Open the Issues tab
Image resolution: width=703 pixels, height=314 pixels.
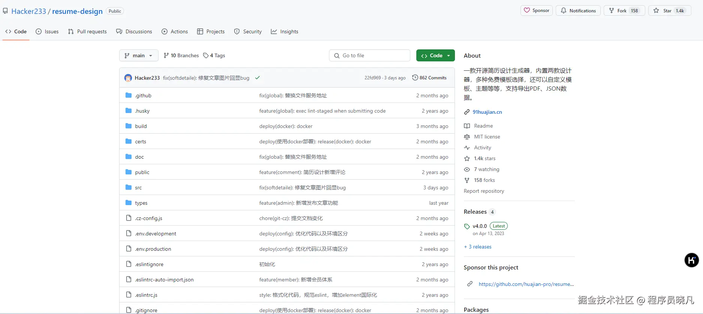point(47,31)
